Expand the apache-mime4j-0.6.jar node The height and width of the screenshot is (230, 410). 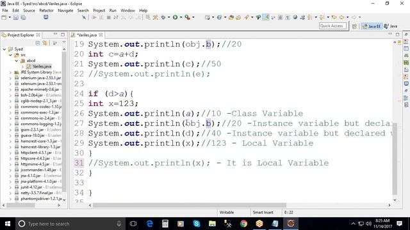pyautogui.click(x=10, y=89)
